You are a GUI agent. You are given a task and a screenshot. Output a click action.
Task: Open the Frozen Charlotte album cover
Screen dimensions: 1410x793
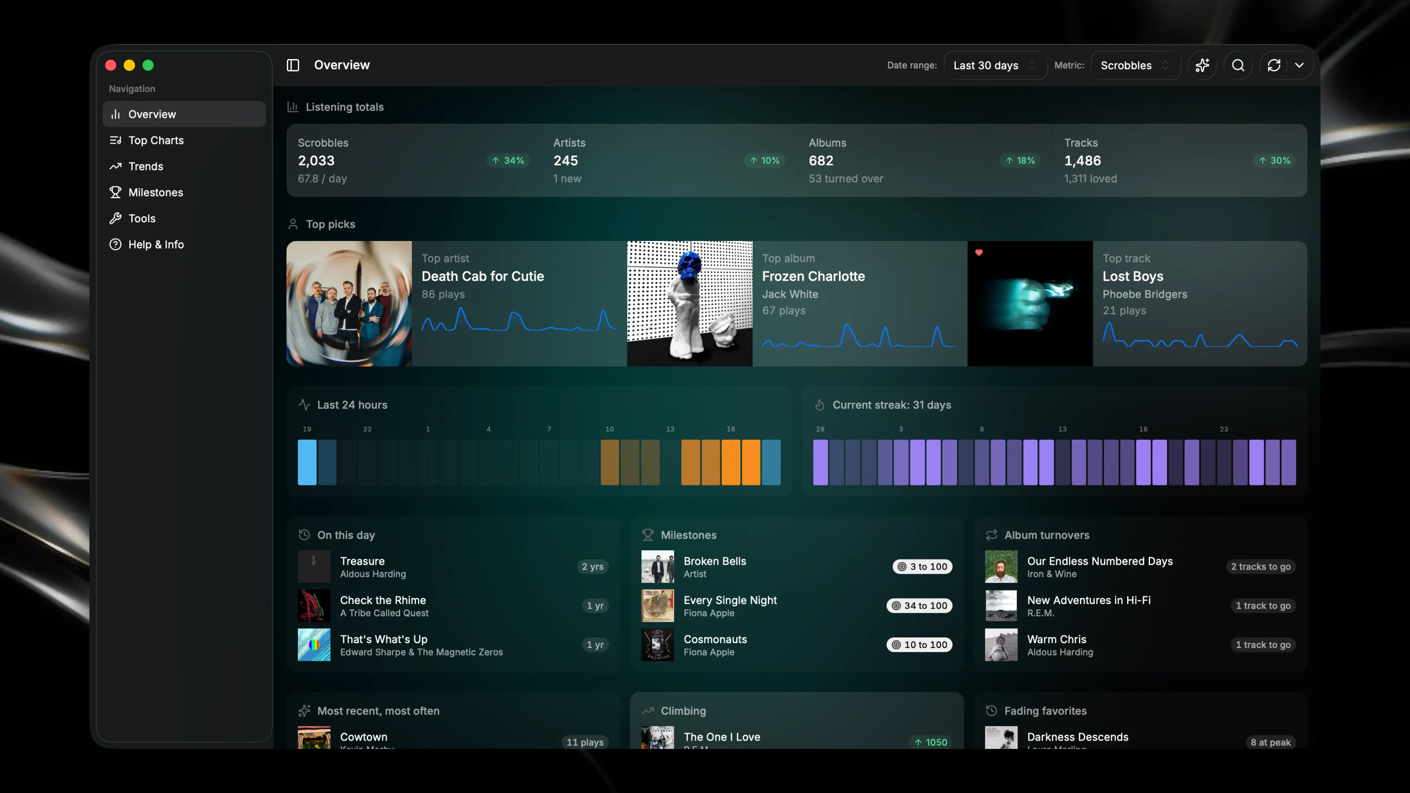click(690, 304)
